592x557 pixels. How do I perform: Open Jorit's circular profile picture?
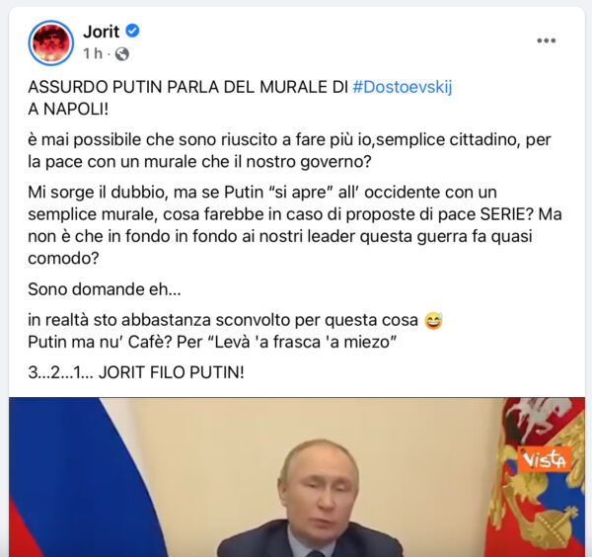click(51, 42)
